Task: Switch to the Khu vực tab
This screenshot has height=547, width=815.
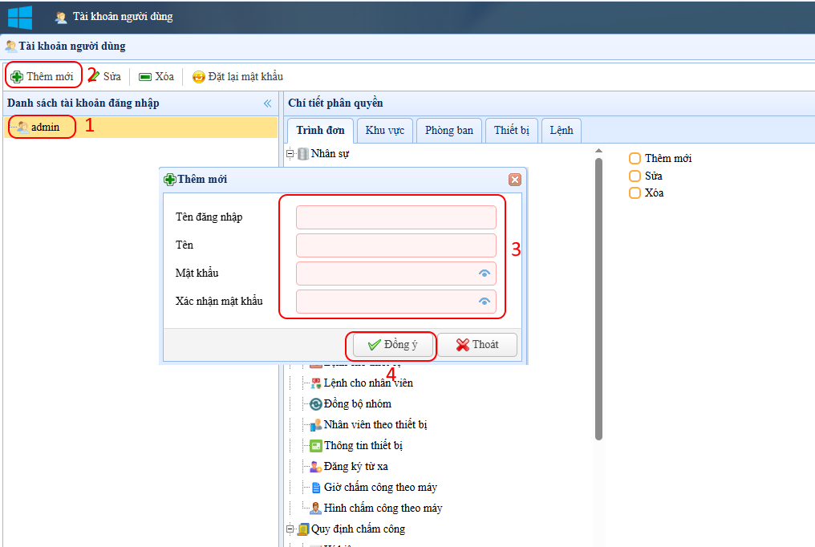Action: click(x=384, y=130)
